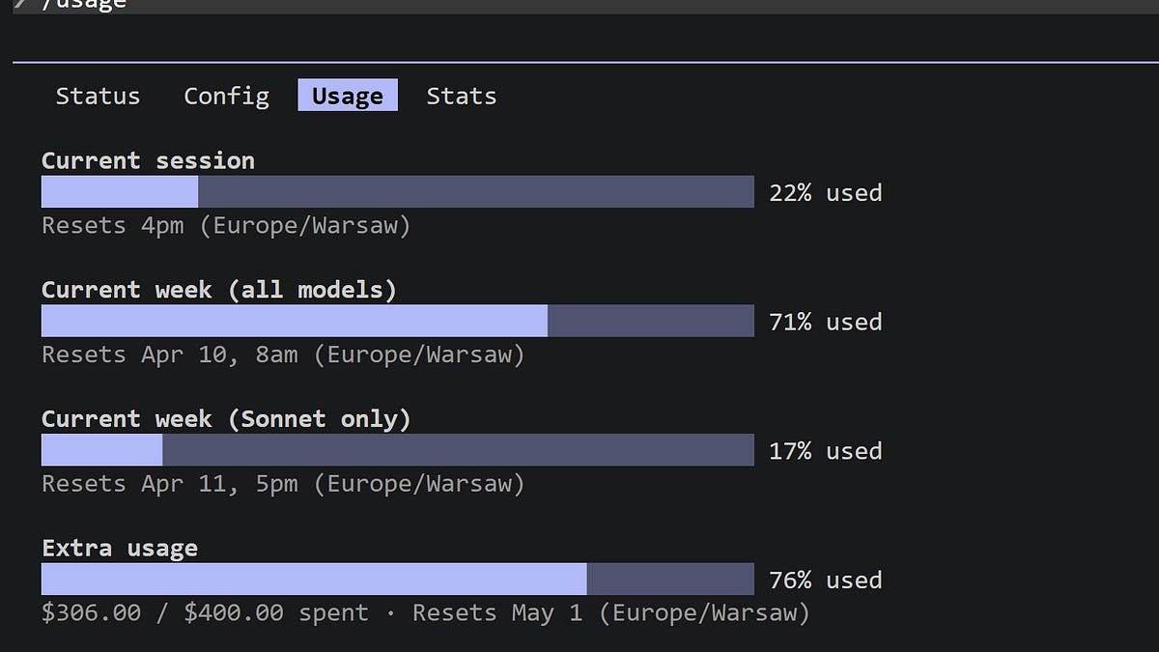Click the 71% used label
The image size is (1159, 652).
826,322
